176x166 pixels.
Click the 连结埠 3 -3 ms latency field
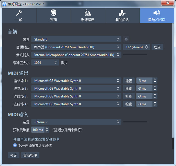144,96
